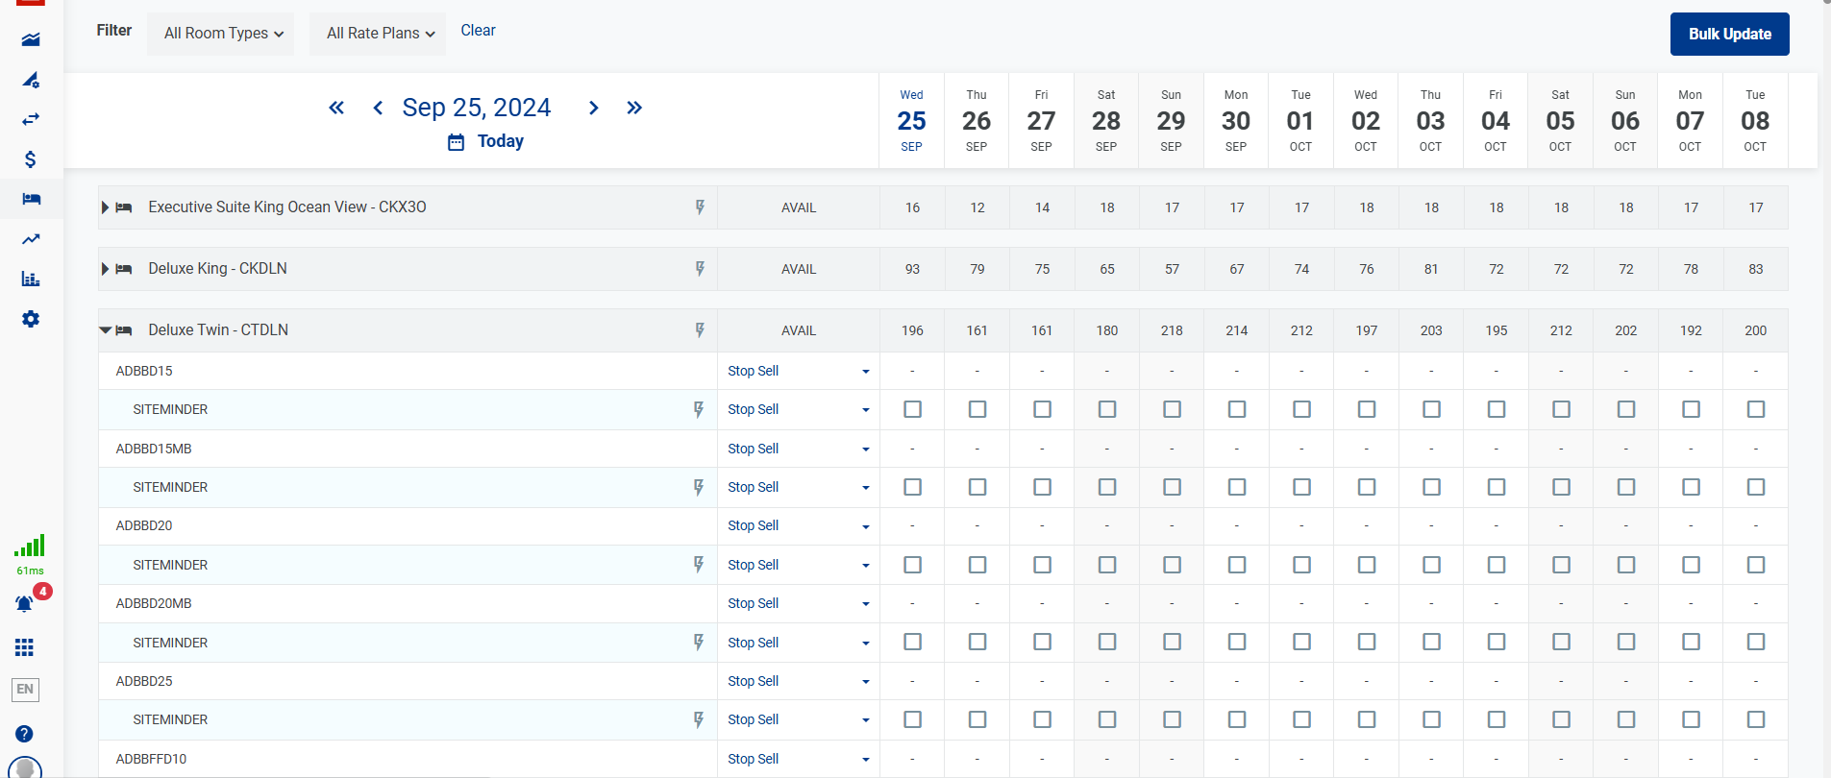Click lightning bolt icon on Deluxe King row

pos(700,269)
